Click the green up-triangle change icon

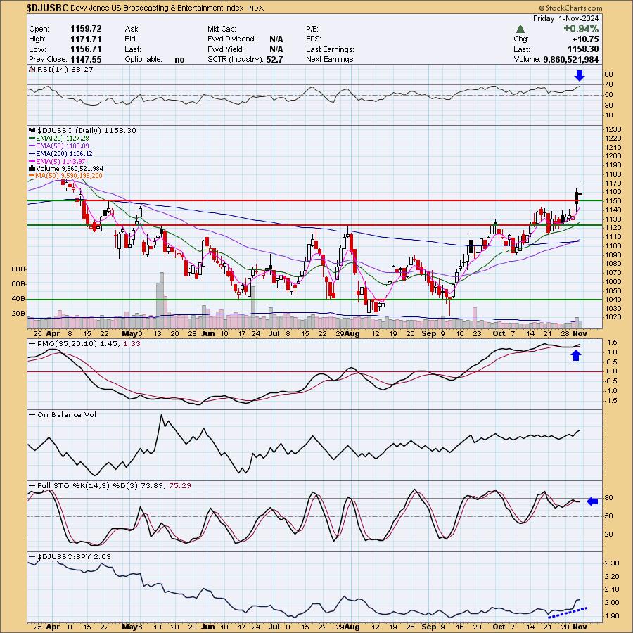[x=520, y=29]
